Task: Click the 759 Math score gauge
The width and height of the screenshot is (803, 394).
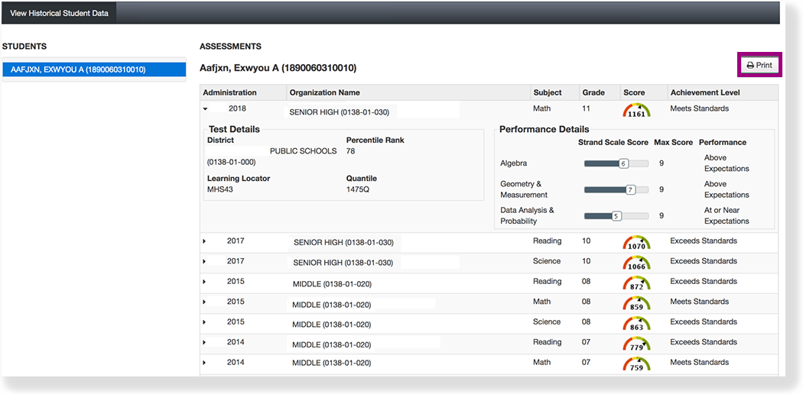Action: click(x=636, y=365)
